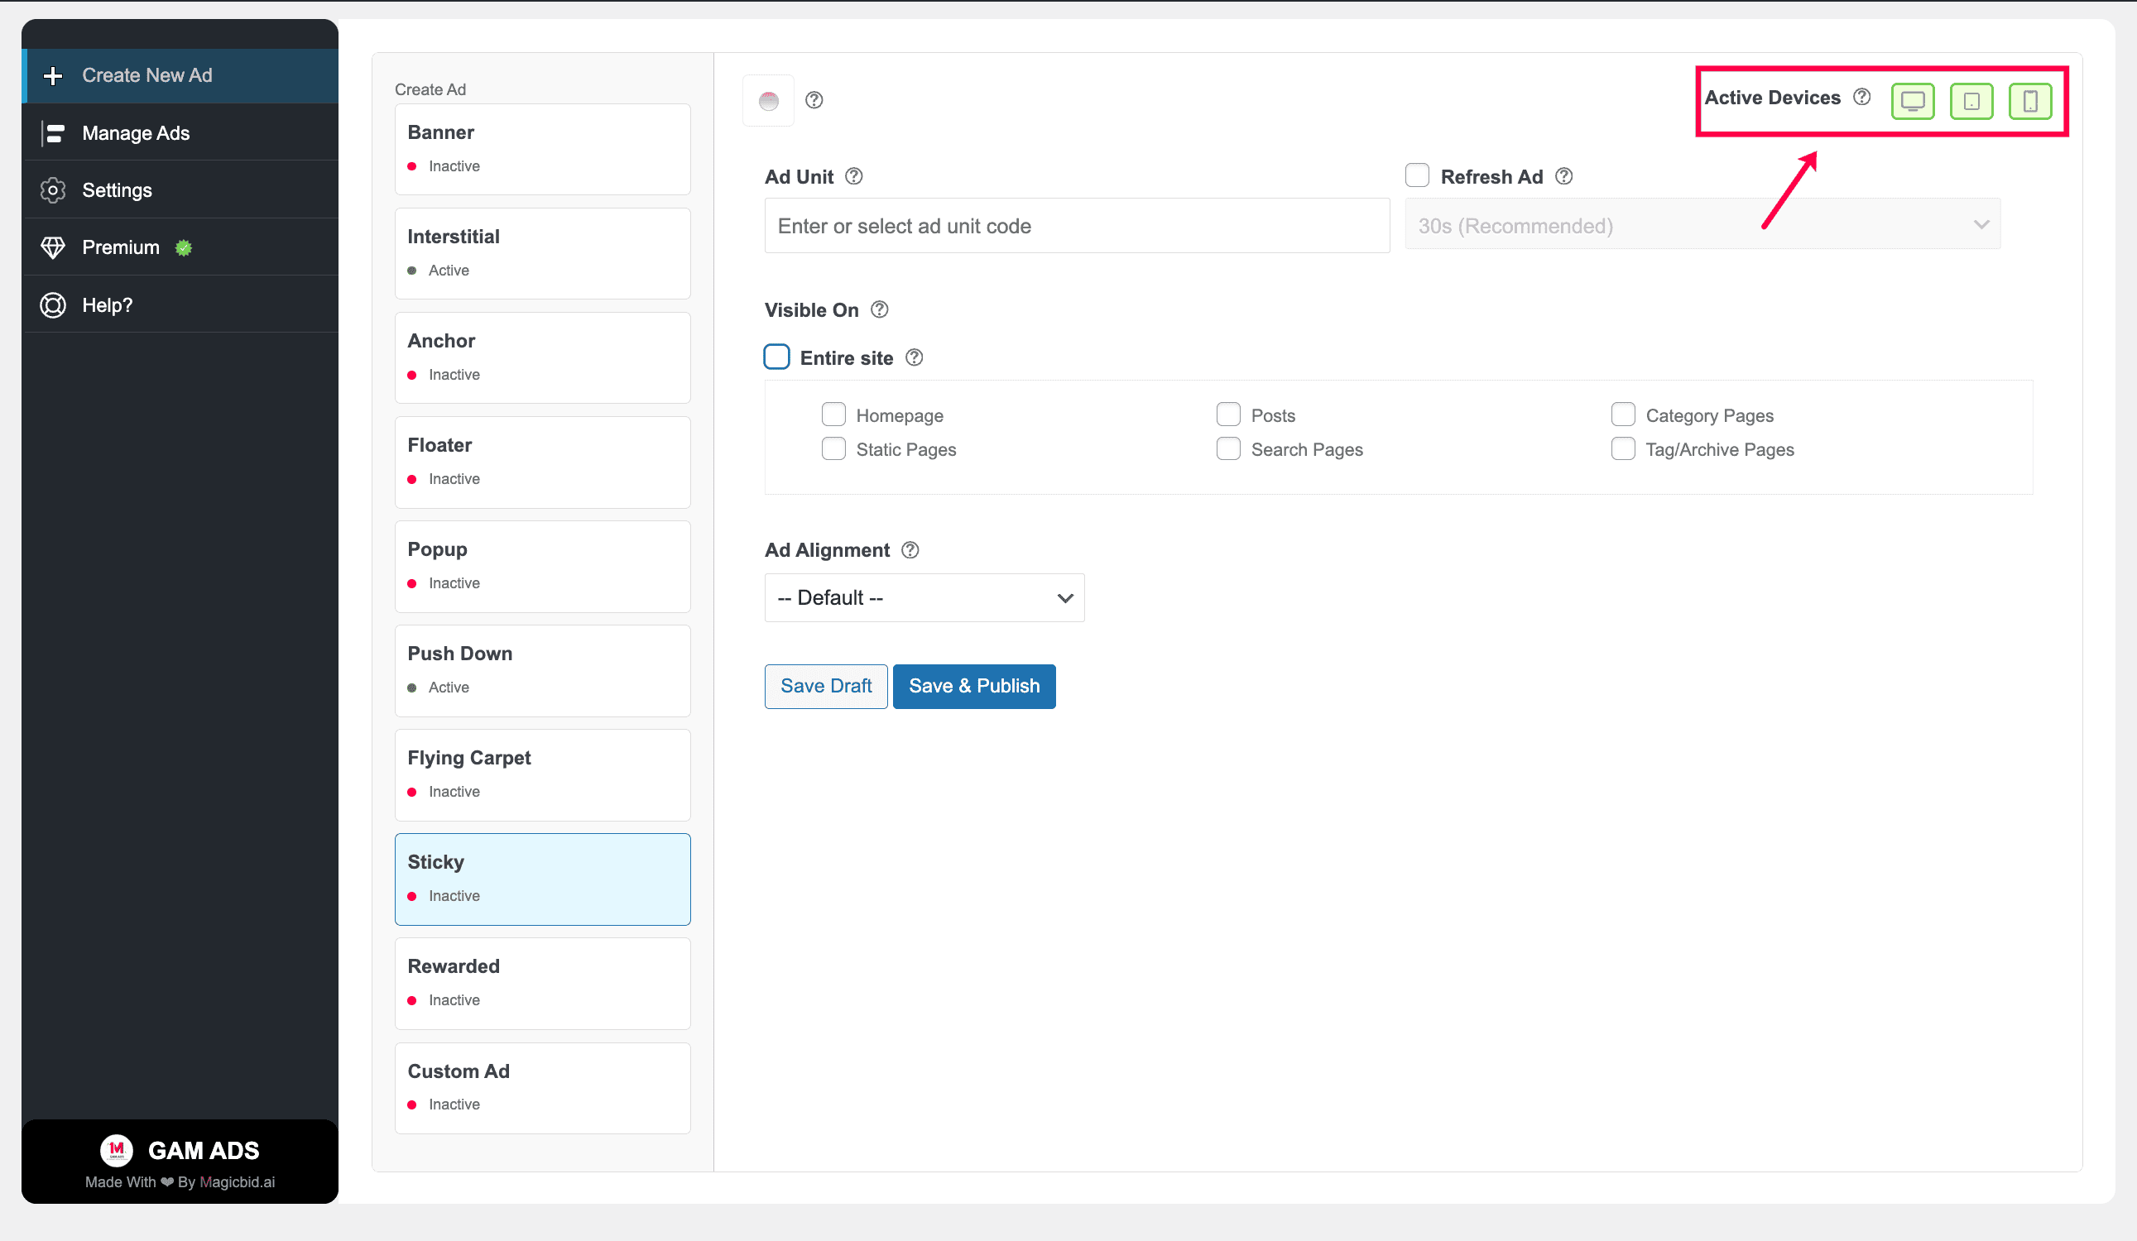Click the Help lifebuoy icon
The image size is (2137, 1241).
[53, 305]
